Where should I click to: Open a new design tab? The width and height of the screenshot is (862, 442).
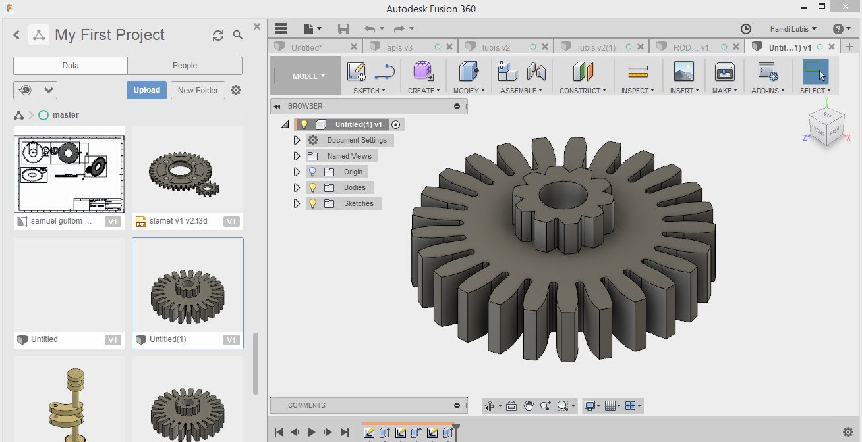849,47
